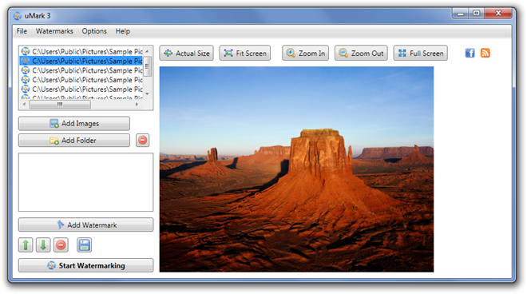Click the Zoom In magnifier button

point(306,54)
